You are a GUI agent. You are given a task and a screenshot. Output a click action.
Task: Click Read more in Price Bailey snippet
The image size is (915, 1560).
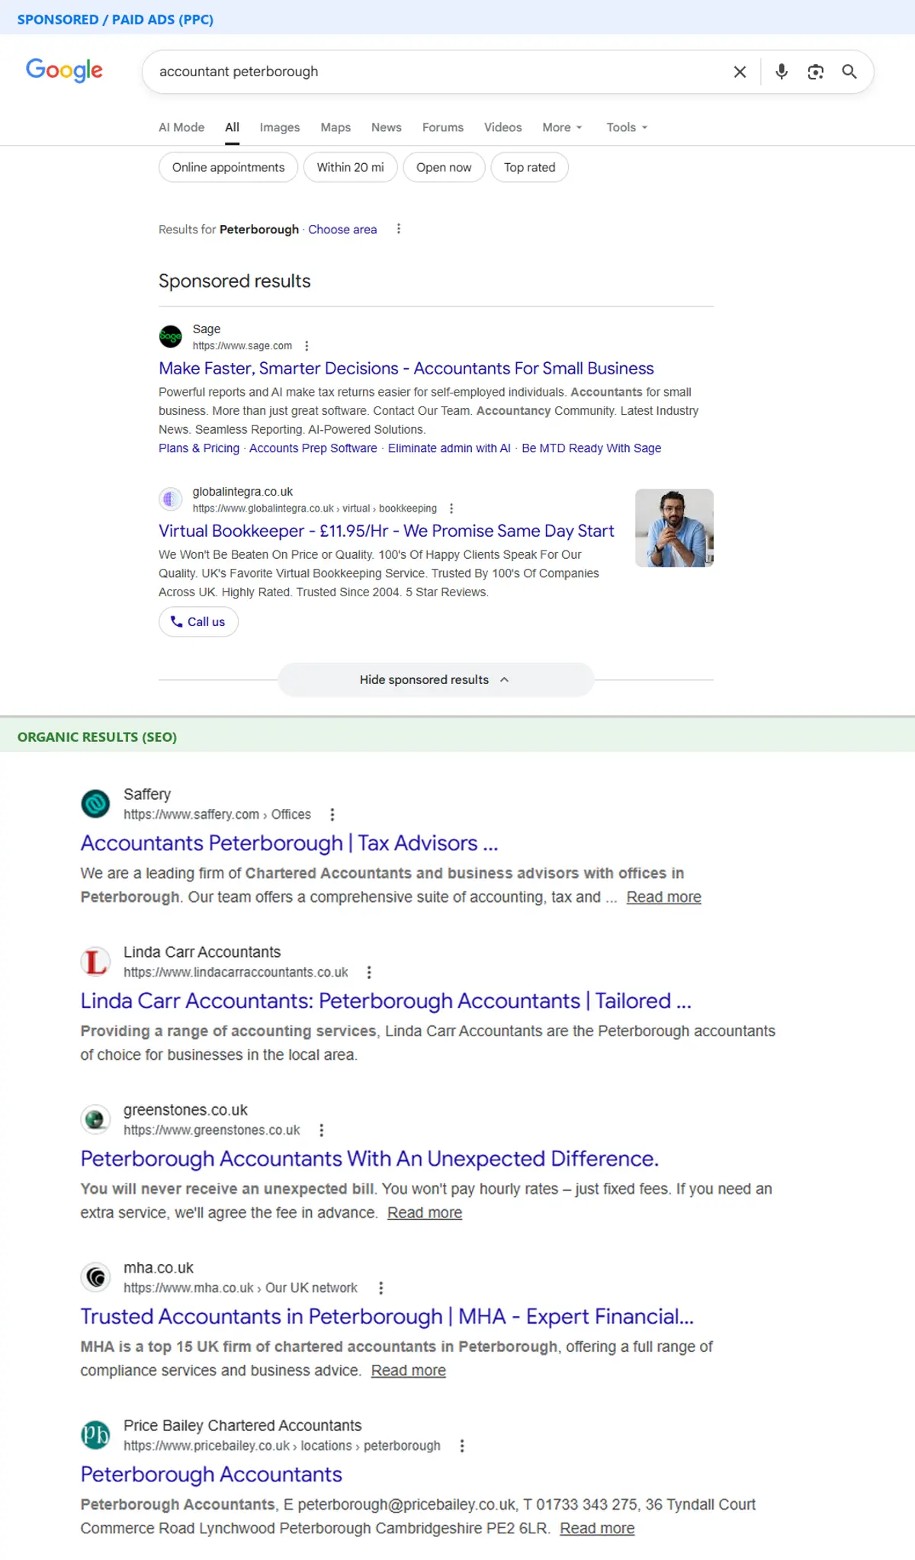[597, 1528]
